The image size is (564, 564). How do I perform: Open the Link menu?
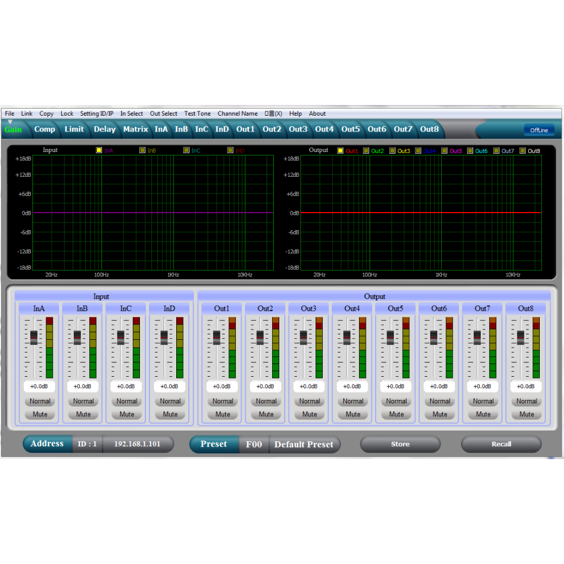click(x=26, y=113)
